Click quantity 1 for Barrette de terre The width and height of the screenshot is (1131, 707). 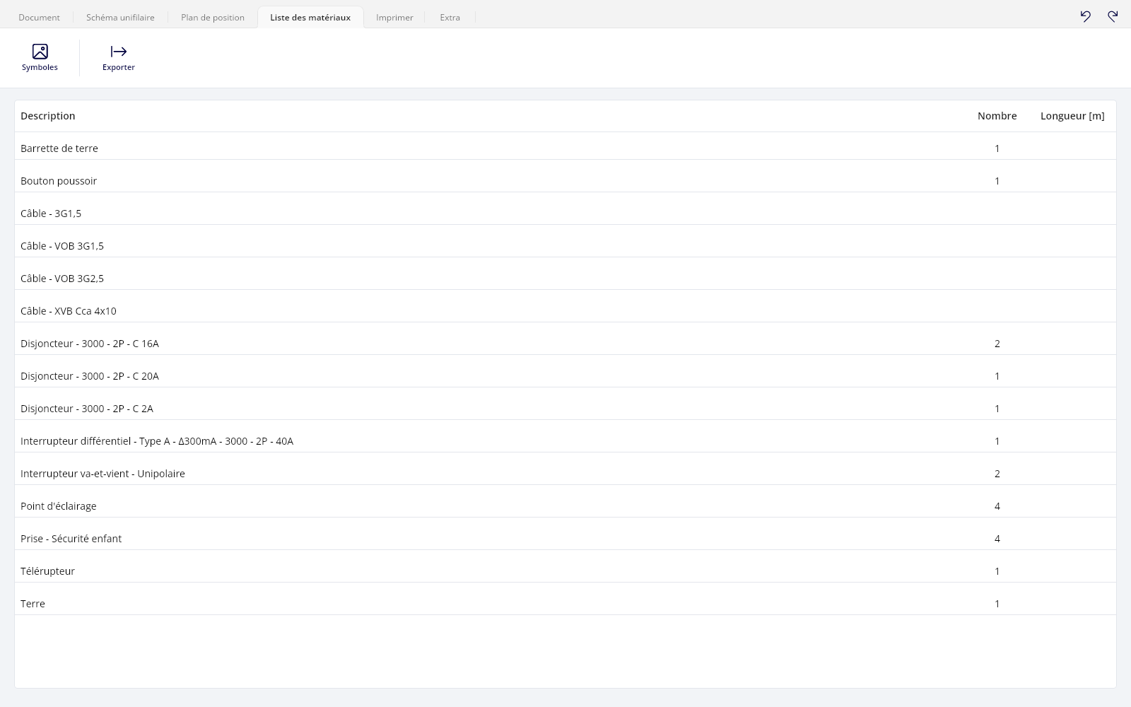point(997,148)
